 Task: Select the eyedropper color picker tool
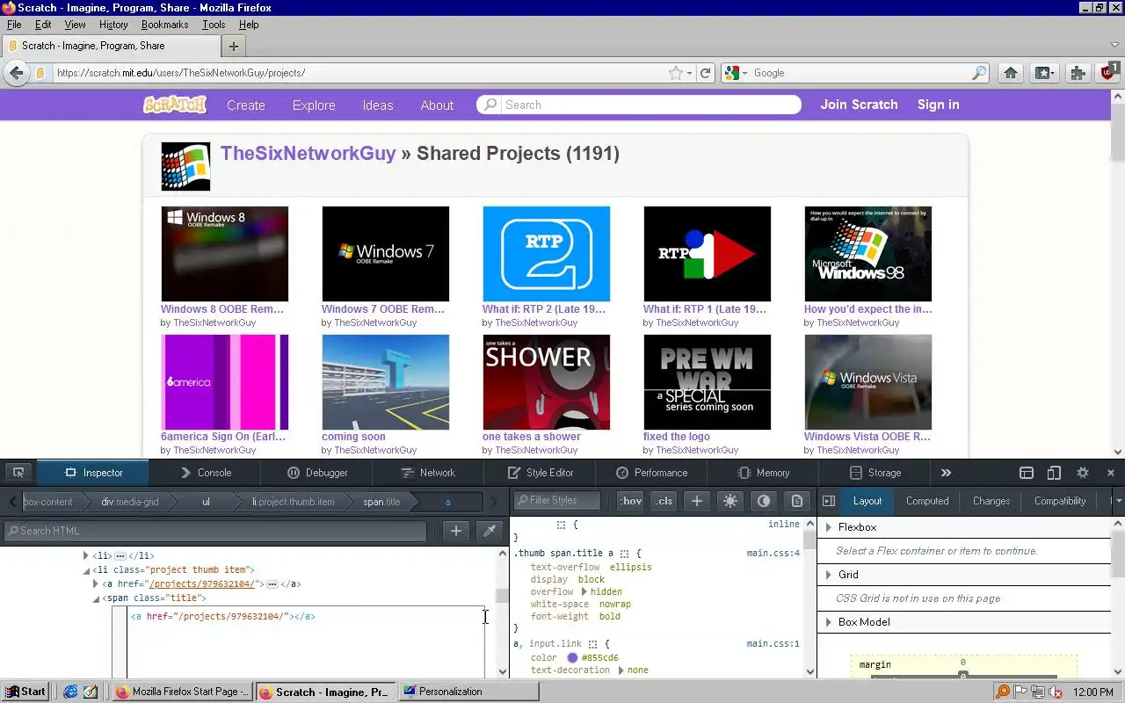pos(490,531)
